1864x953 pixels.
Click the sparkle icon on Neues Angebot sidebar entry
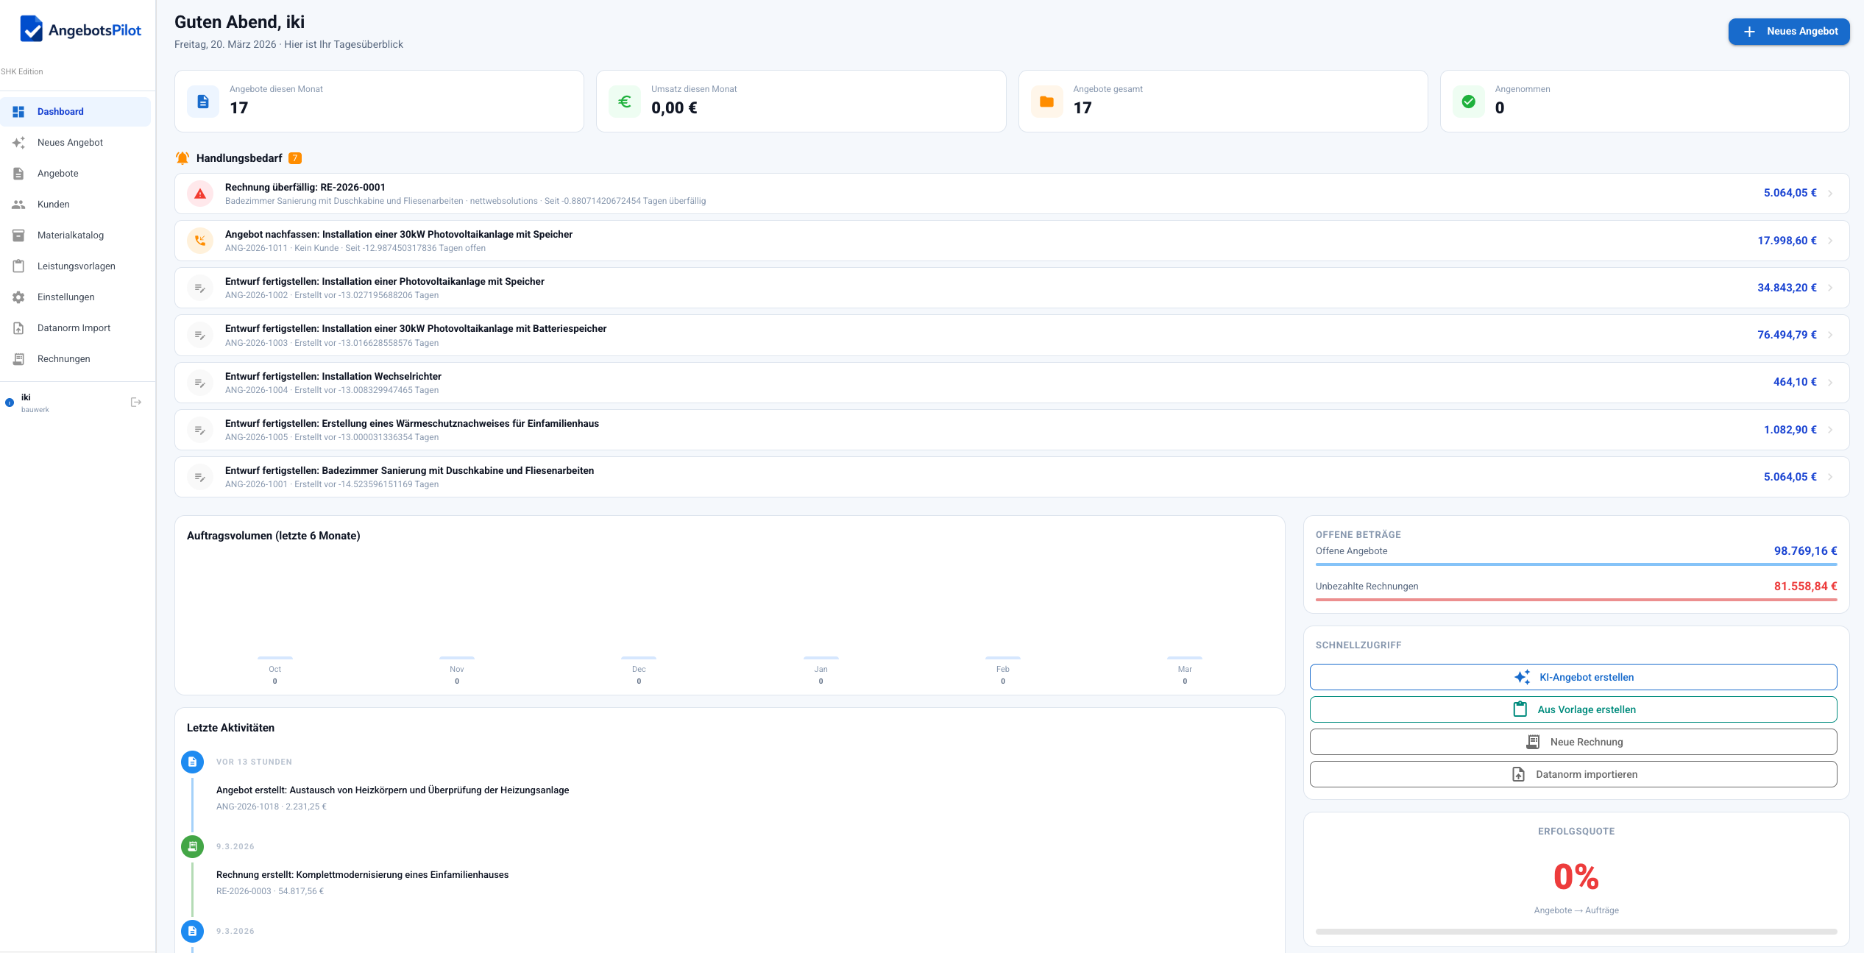(x=18, y=142)
